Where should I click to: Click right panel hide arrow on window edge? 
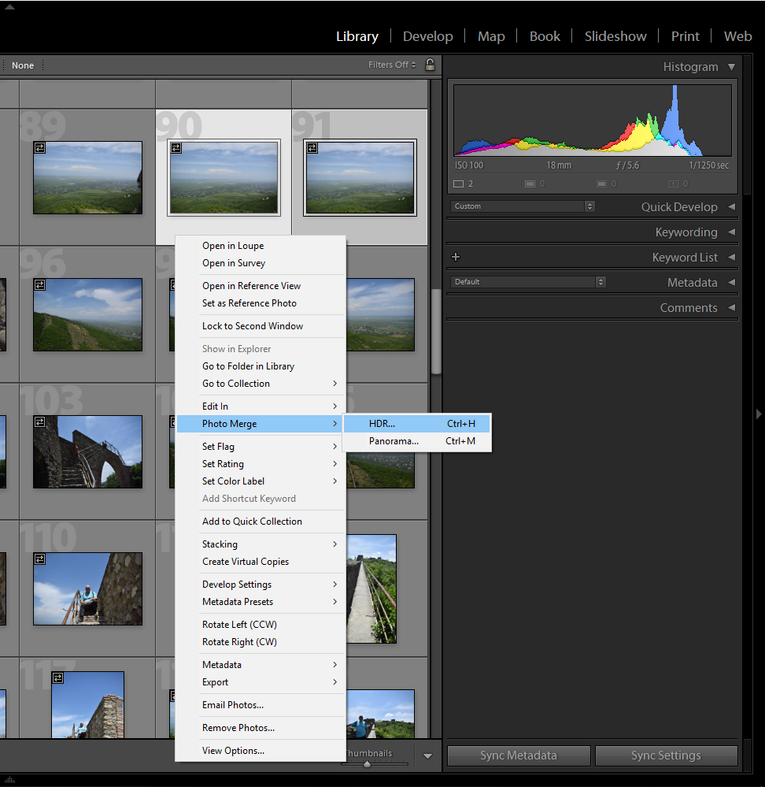coord(759,414)
